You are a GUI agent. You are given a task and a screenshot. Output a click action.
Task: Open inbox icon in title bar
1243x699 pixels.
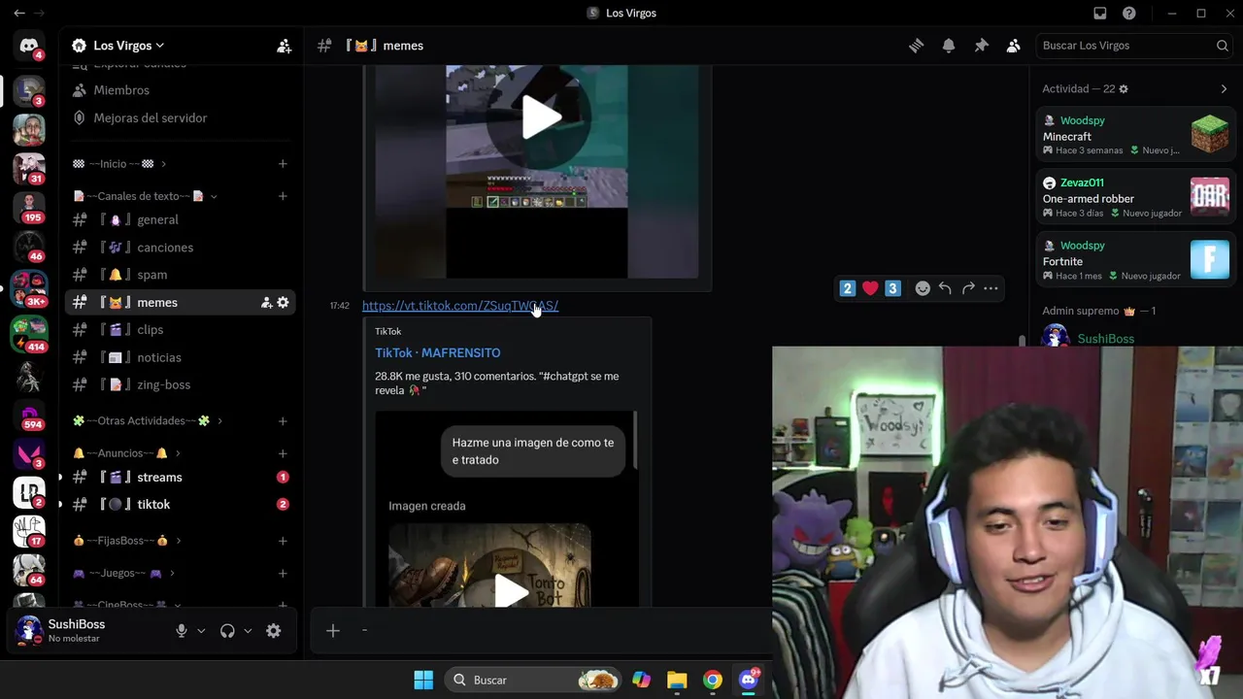tap(1100, 14)
